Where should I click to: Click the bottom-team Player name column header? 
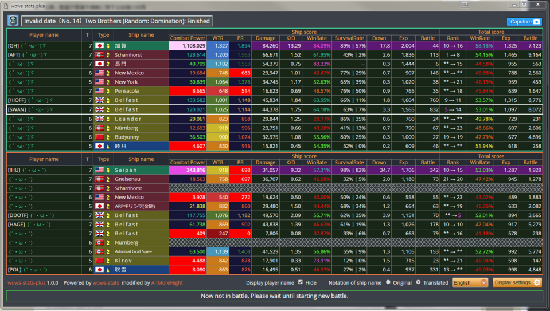pyautogui.click(x=44, y=159)
